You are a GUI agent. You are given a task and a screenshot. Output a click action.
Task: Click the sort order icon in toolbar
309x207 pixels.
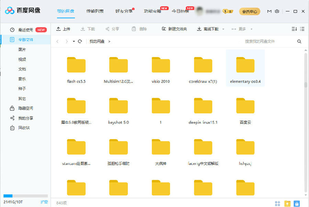tap(295, 29)
